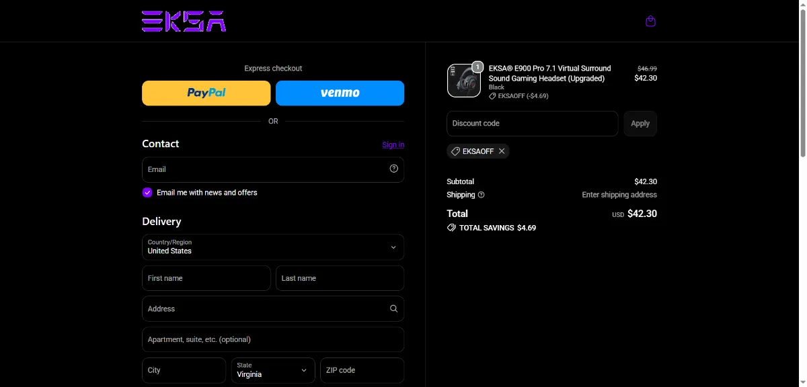The image size is (807, 387).
Task: Click the TOTAL SAVINGS $4.69 text
Action: [498, 228]
